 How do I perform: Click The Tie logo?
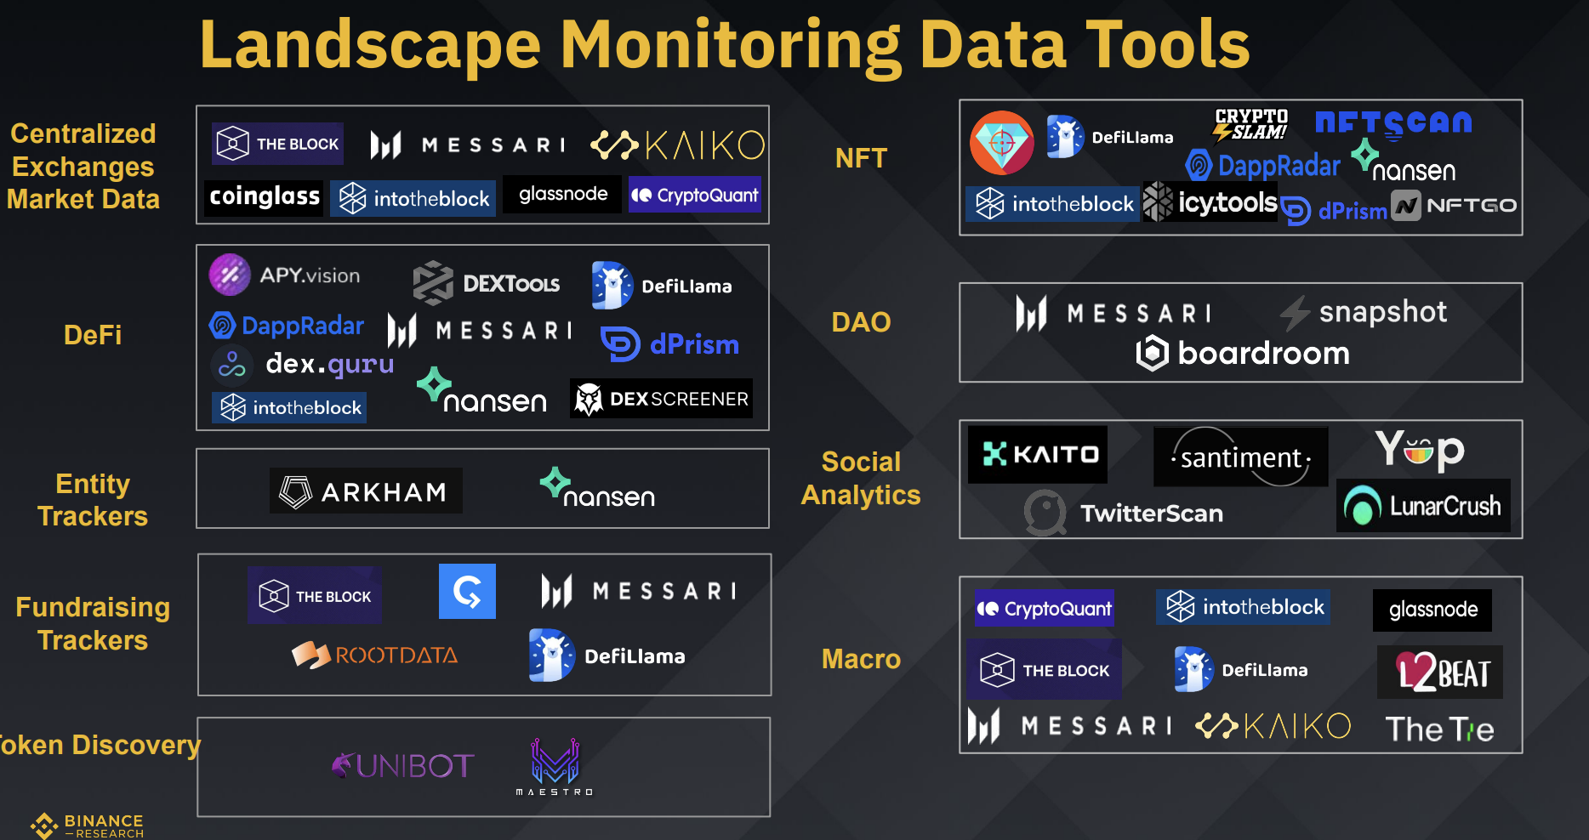click(x=1439, y=729)
